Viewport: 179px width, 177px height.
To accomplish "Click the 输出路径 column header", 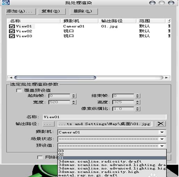I will point(117,21).
